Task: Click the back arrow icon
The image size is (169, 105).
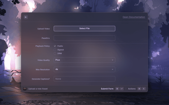Action: point(26,17)
